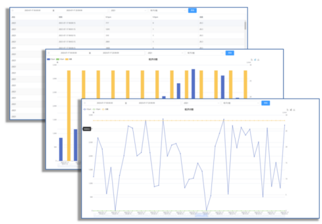
Task: Click the second row timestamp 2023-07-17 00:01:15
Action: click(x=67, y=29)
